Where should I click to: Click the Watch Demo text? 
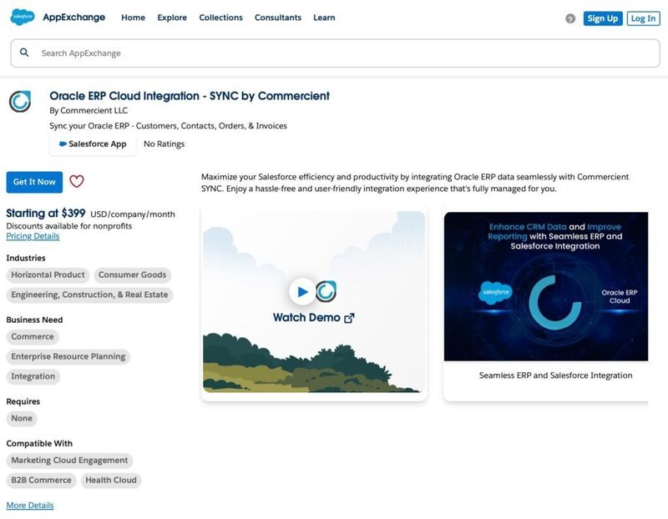coord(306,318)
